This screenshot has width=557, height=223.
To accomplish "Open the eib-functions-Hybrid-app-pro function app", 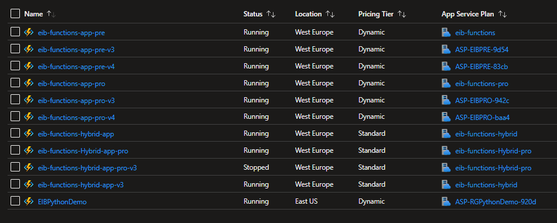I will pos(83,151).
